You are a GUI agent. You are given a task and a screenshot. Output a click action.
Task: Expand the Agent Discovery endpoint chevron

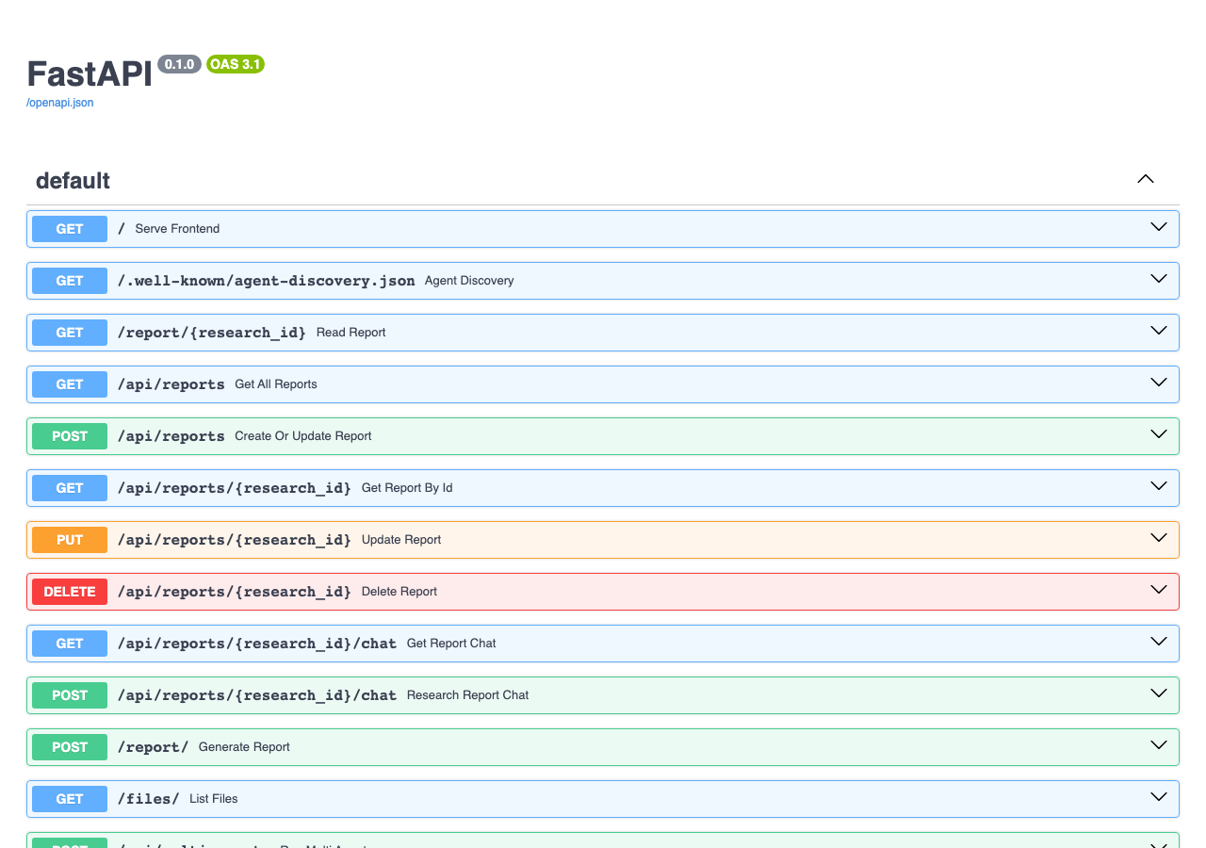pos(1159,279)
